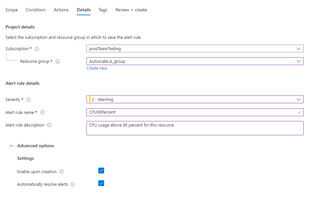
Task: Open the Subscription dropdown
Action: tap(195, 49)
